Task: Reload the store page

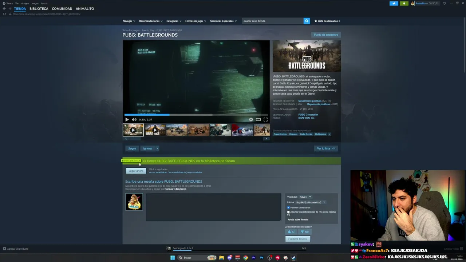Action: point(4,14)
